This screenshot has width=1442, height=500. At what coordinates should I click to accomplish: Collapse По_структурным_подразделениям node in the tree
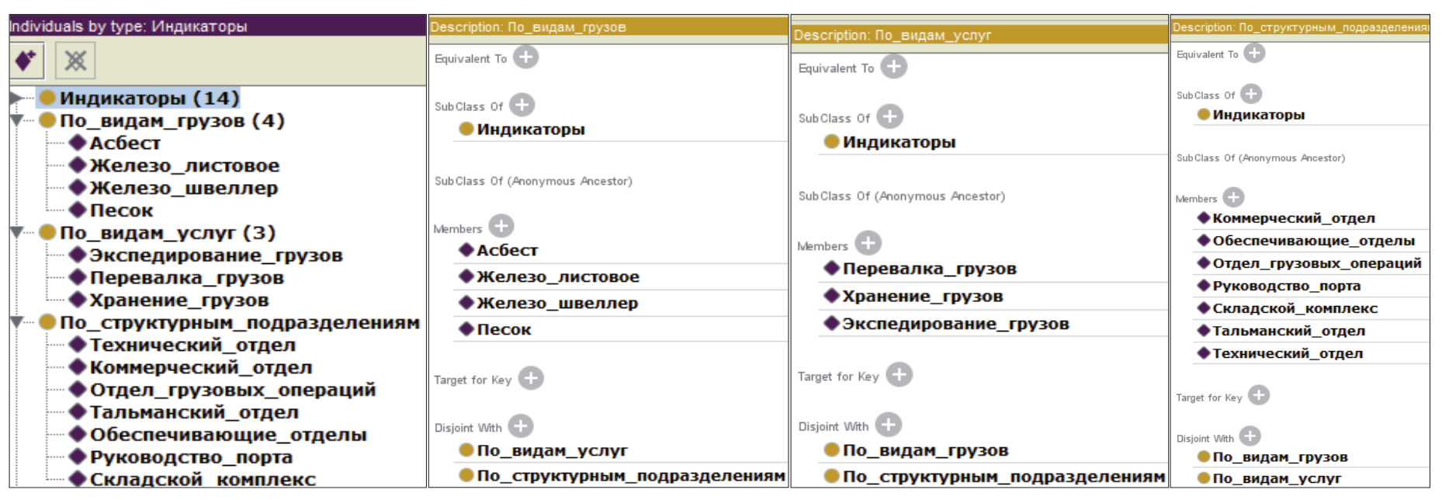point(16,322)
